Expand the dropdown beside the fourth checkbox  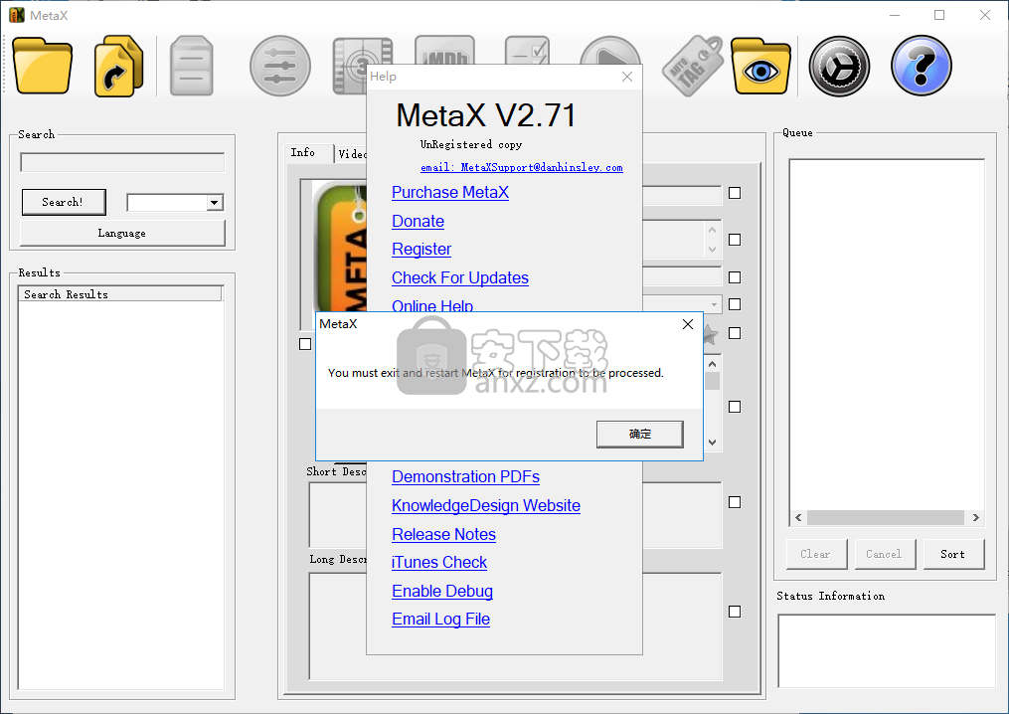tap(715, 304)
